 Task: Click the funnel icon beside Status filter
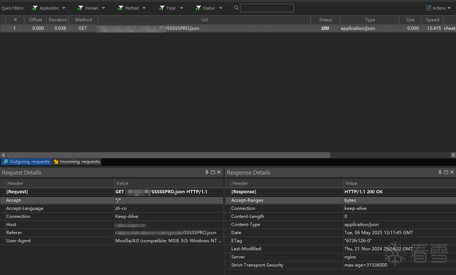pyautogui.click(x=198, y=8)
